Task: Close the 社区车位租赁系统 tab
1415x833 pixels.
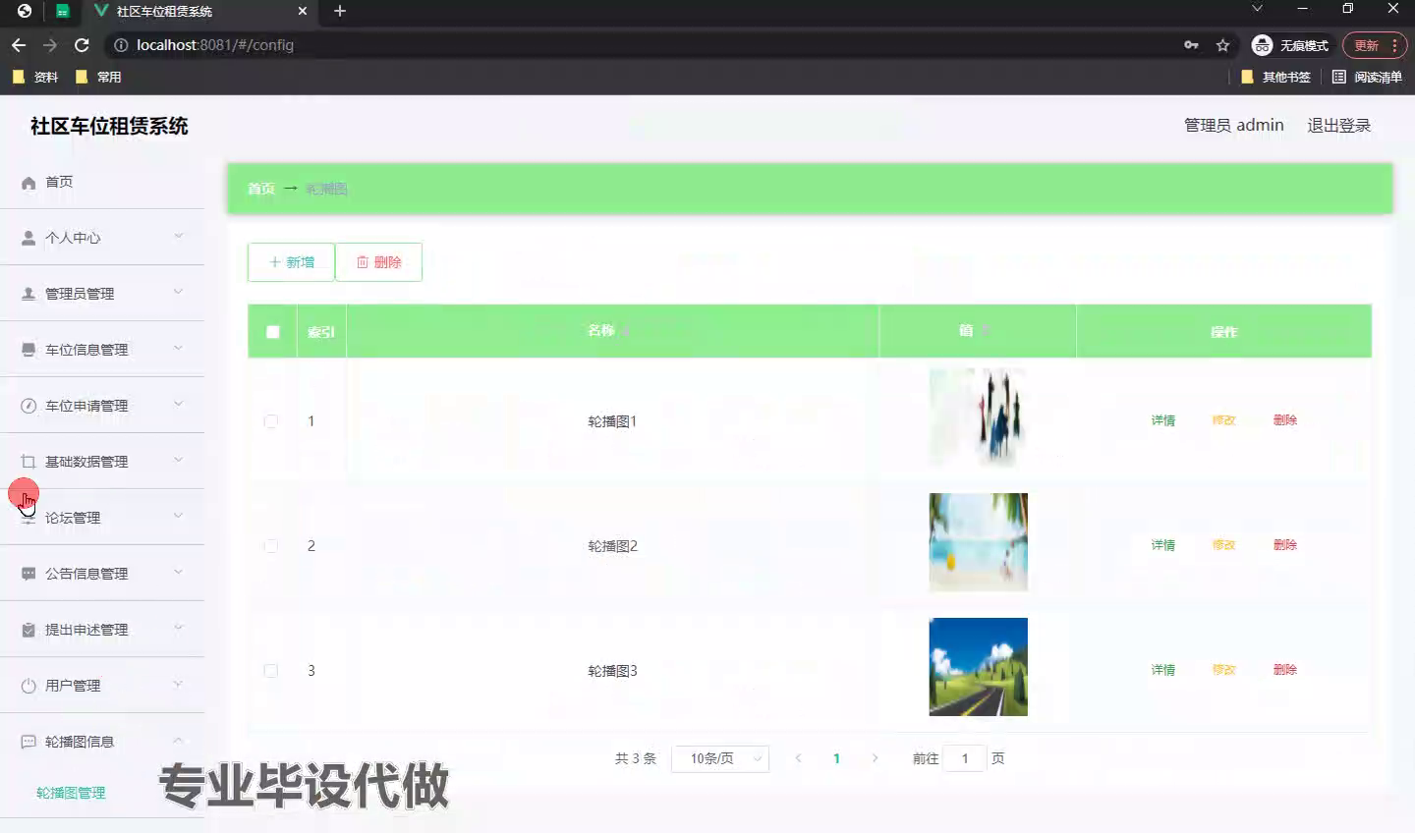Action: [303, 11]
